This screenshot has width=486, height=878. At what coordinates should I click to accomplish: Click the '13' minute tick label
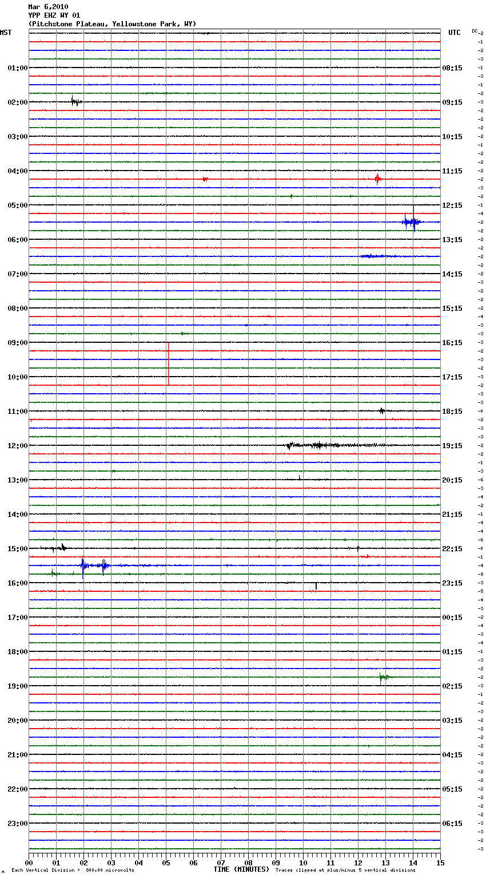click(x=385, y=863)
